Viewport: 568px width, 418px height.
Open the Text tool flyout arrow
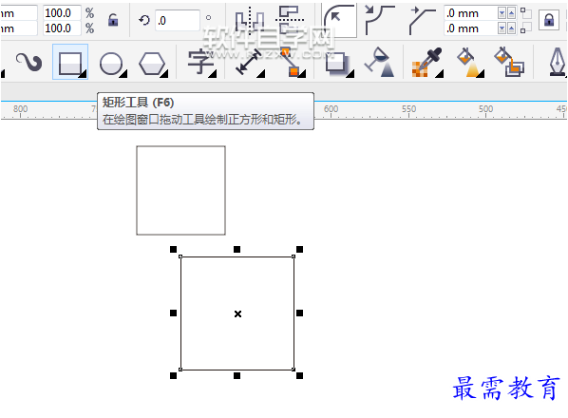coord(213,74)
